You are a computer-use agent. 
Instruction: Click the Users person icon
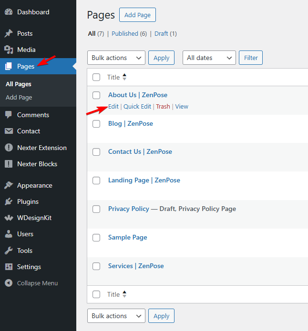[x=9, y=234]
